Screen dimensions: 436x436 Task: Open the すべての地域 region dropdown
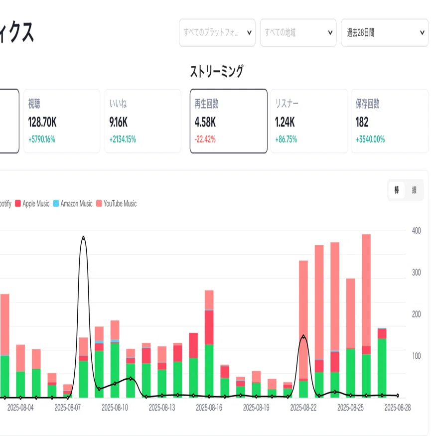click(298, 32)
